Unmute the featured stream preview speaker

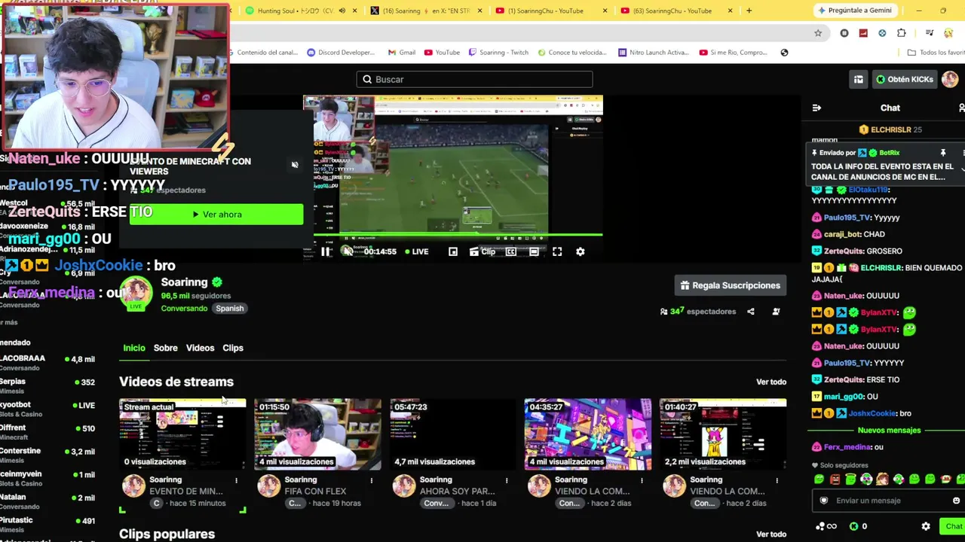point(295,165)
